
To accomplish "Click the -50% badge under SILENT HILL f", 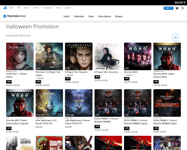I will point(9,82).
